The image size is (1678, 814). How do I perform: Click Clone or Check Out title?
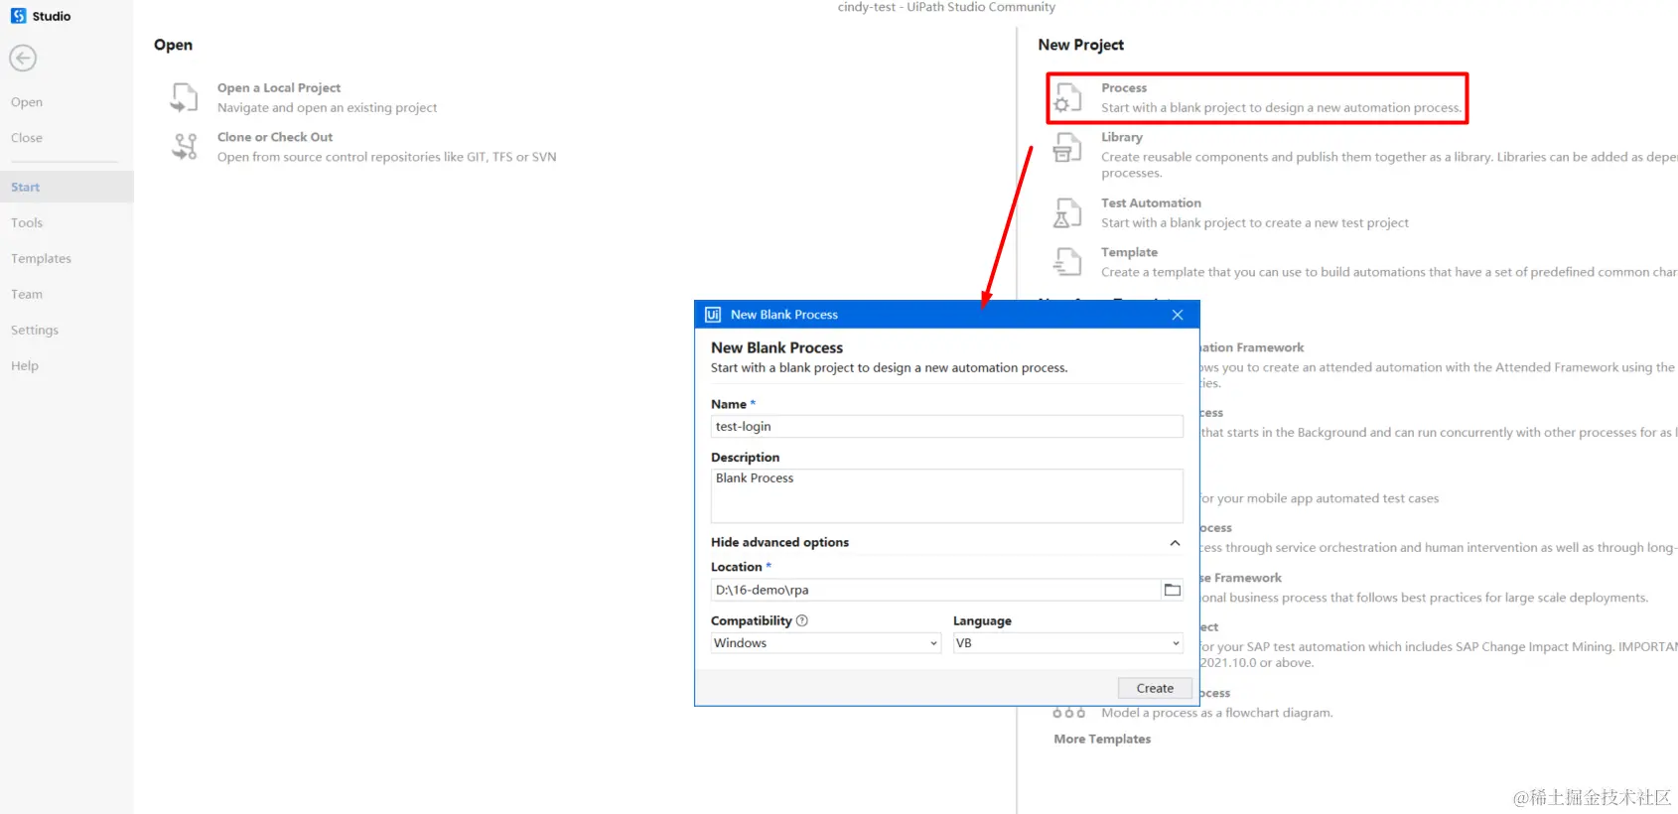click(x=275, y=137)
